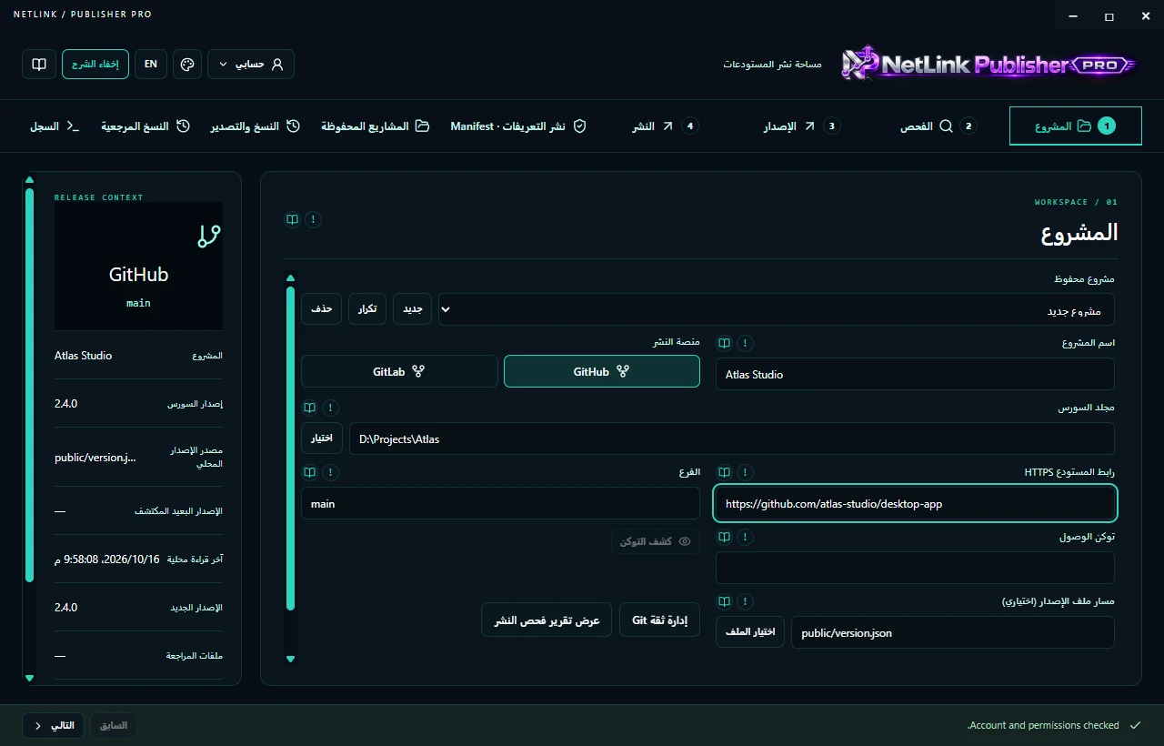Click the السابق previous button
The width and height of the screenshot is (1164, 746).
pos(113,725)
